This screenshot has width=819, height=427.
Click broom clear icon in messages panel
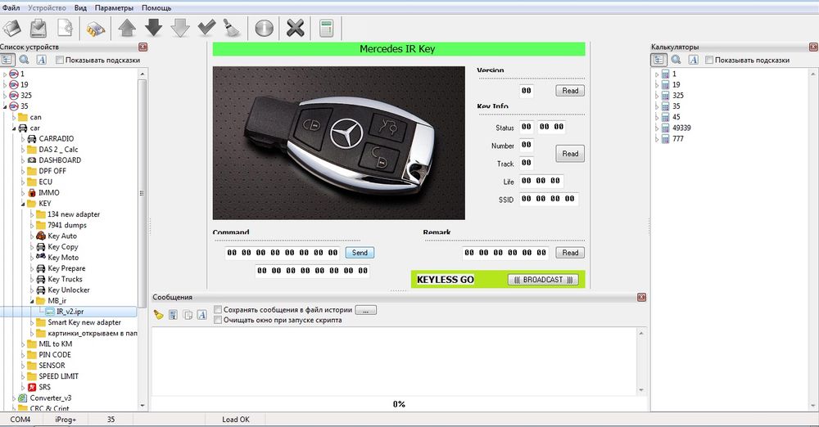(x=158, y=314)
